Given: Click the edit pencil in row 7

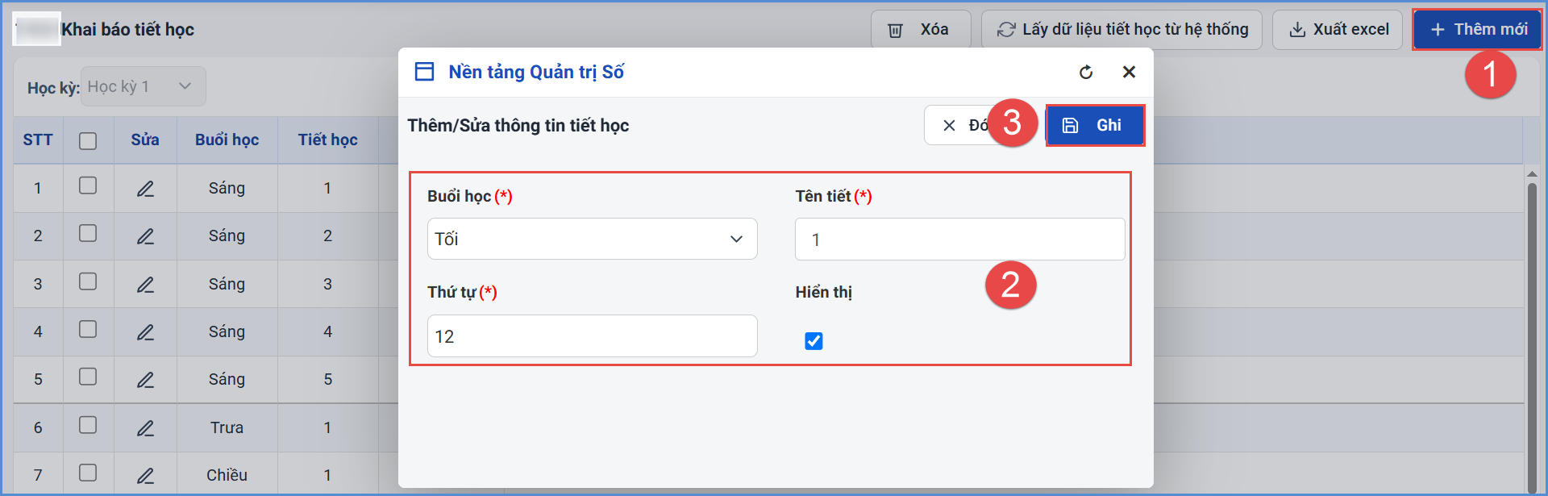Looking at the screenshot, I should click(145, 476).
